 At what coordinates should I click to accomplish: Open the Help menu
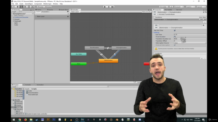(61, 4)
